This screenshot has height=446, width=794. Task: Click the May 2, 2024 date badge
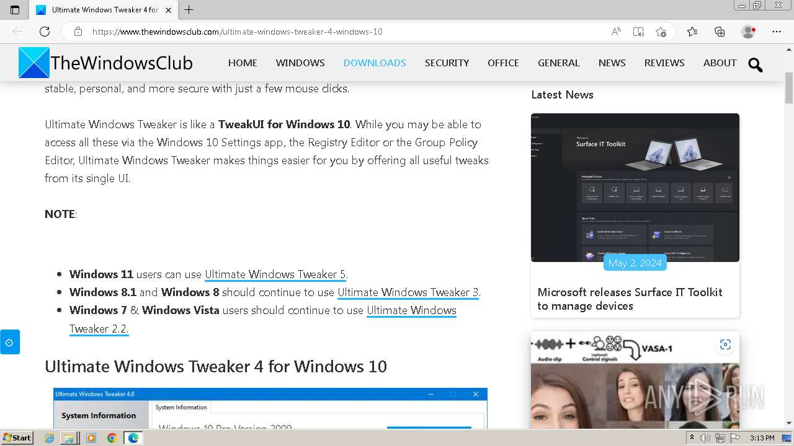[x=635, y=263]
